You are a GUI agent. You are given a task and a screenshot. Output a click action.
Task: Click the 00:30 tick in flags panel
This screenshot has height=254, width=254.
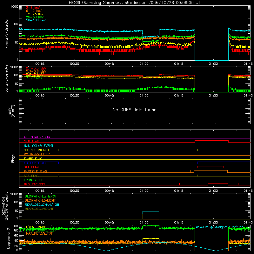coord(75,191)
